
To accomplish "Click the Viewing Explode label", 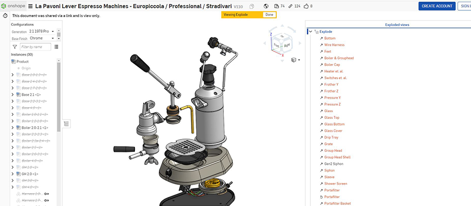I will 236,15.
